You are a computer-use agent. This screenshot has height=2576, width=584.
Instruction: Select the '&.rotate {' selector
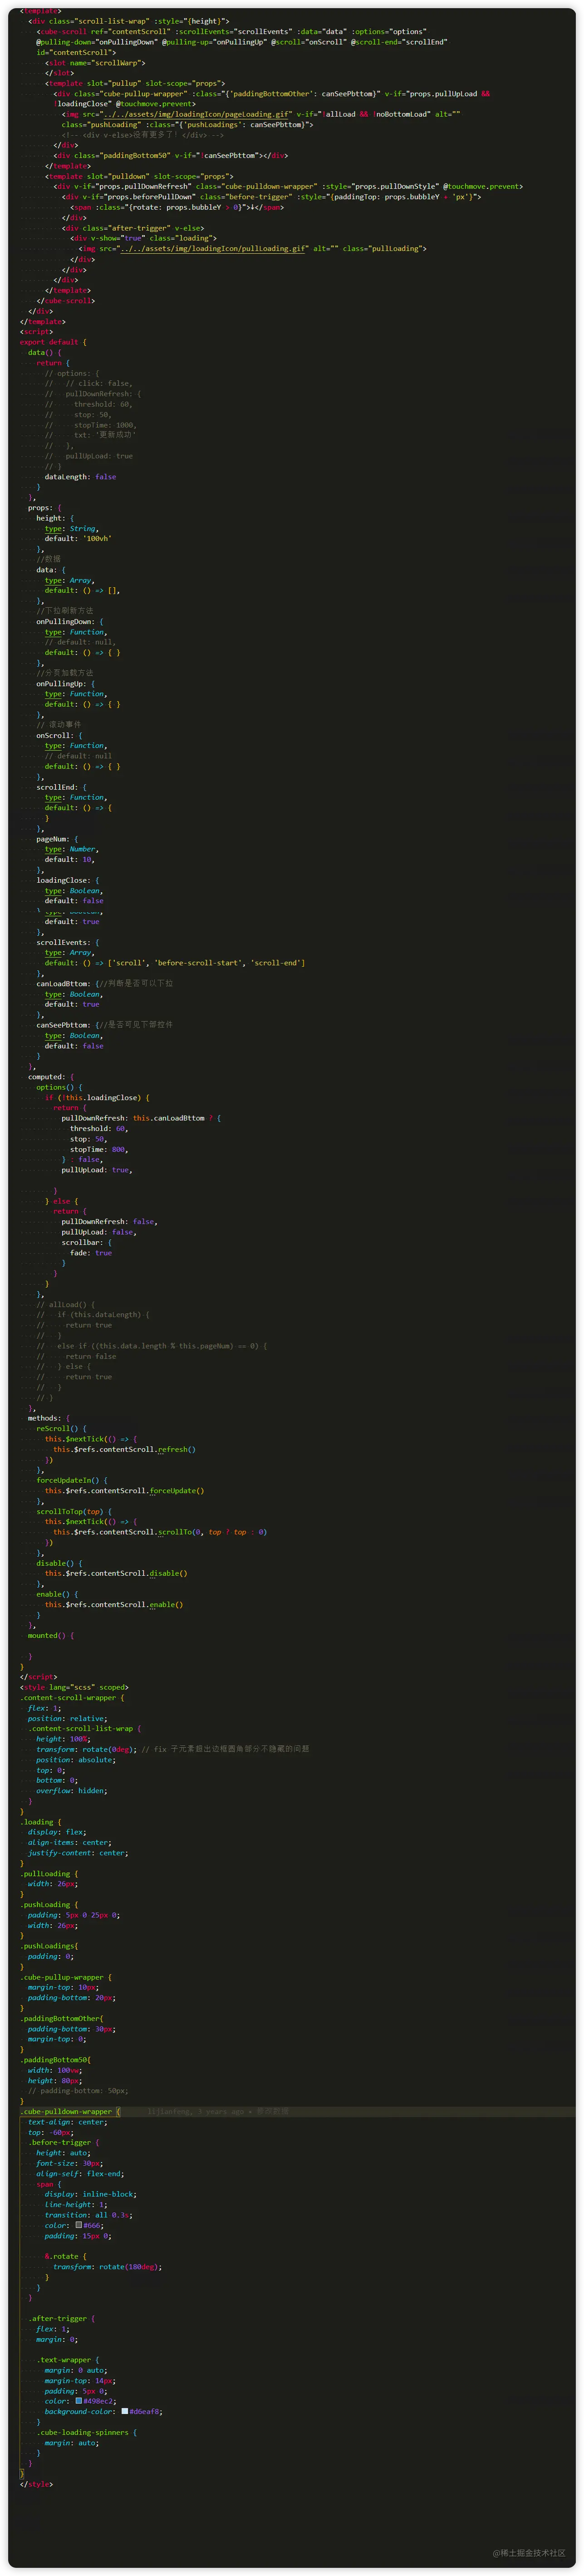click(x=66, y=2256)
